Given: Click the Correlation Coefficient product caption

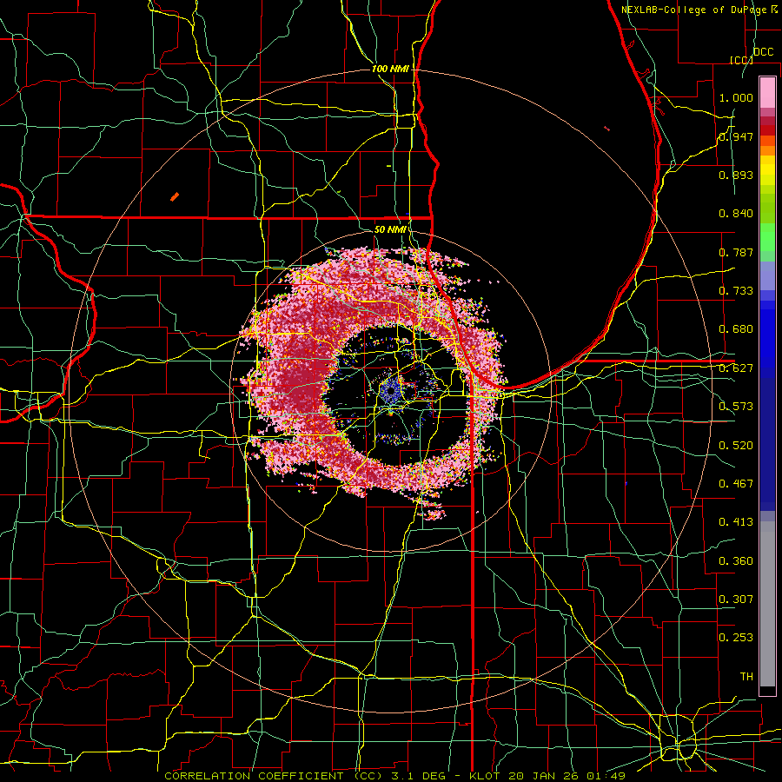Looking at the screenshot, I should (394, 776).
